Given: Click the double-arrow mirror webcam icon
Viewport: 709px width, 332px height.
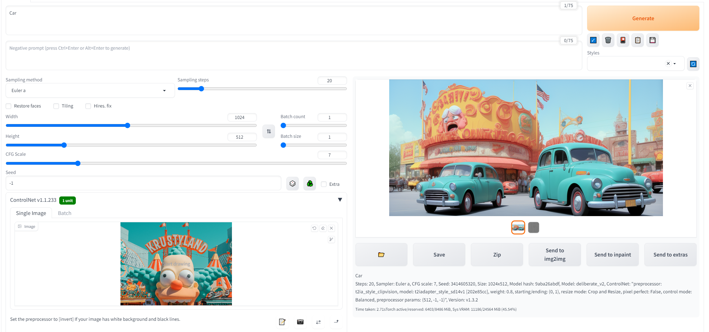Looking at the screenshot, I should tap(318, 322).
